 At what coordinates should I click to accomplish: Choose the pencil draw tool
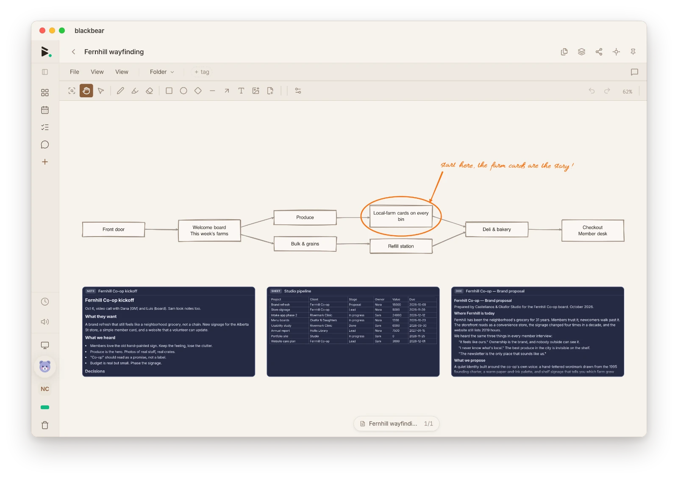[120, 91]
